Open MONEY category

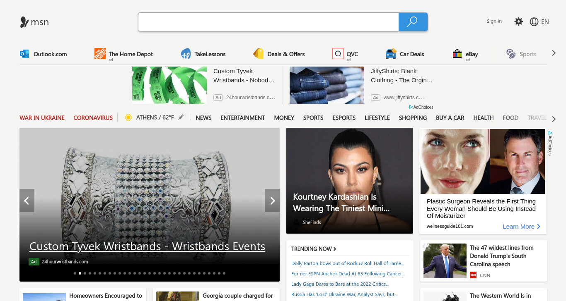tap(284, 118)
